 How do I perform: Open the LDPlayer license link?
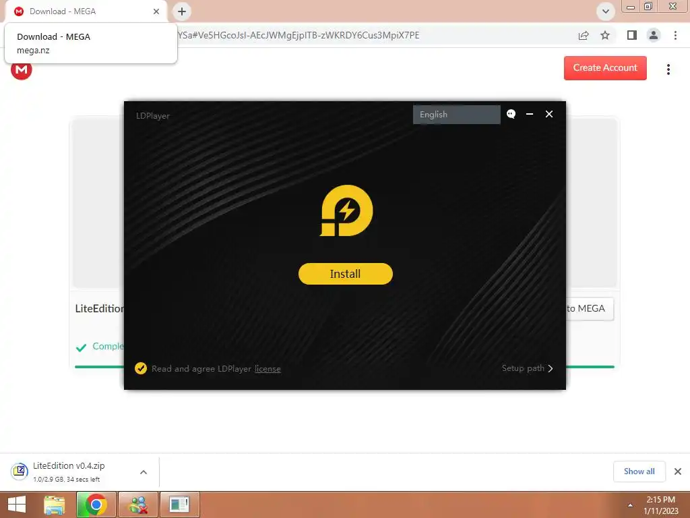pyautogui.click(x=268, y=369)
